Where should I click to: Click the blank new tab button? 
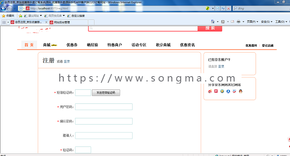click(91, 22)
